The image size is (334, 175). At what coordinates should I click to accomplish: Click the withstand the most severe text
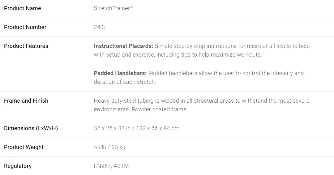click(276, 101)
